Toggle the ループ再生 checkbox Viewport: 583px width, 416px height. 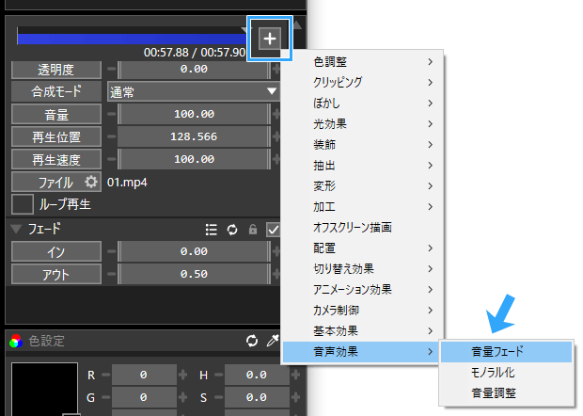(23, 204)
